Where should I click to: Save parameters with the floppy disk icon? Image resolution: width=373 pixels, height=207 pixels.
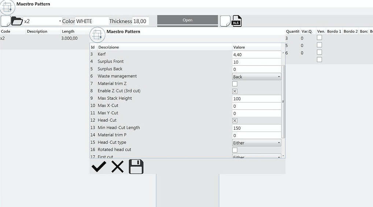pyautogui.click(x=136, y=167)
